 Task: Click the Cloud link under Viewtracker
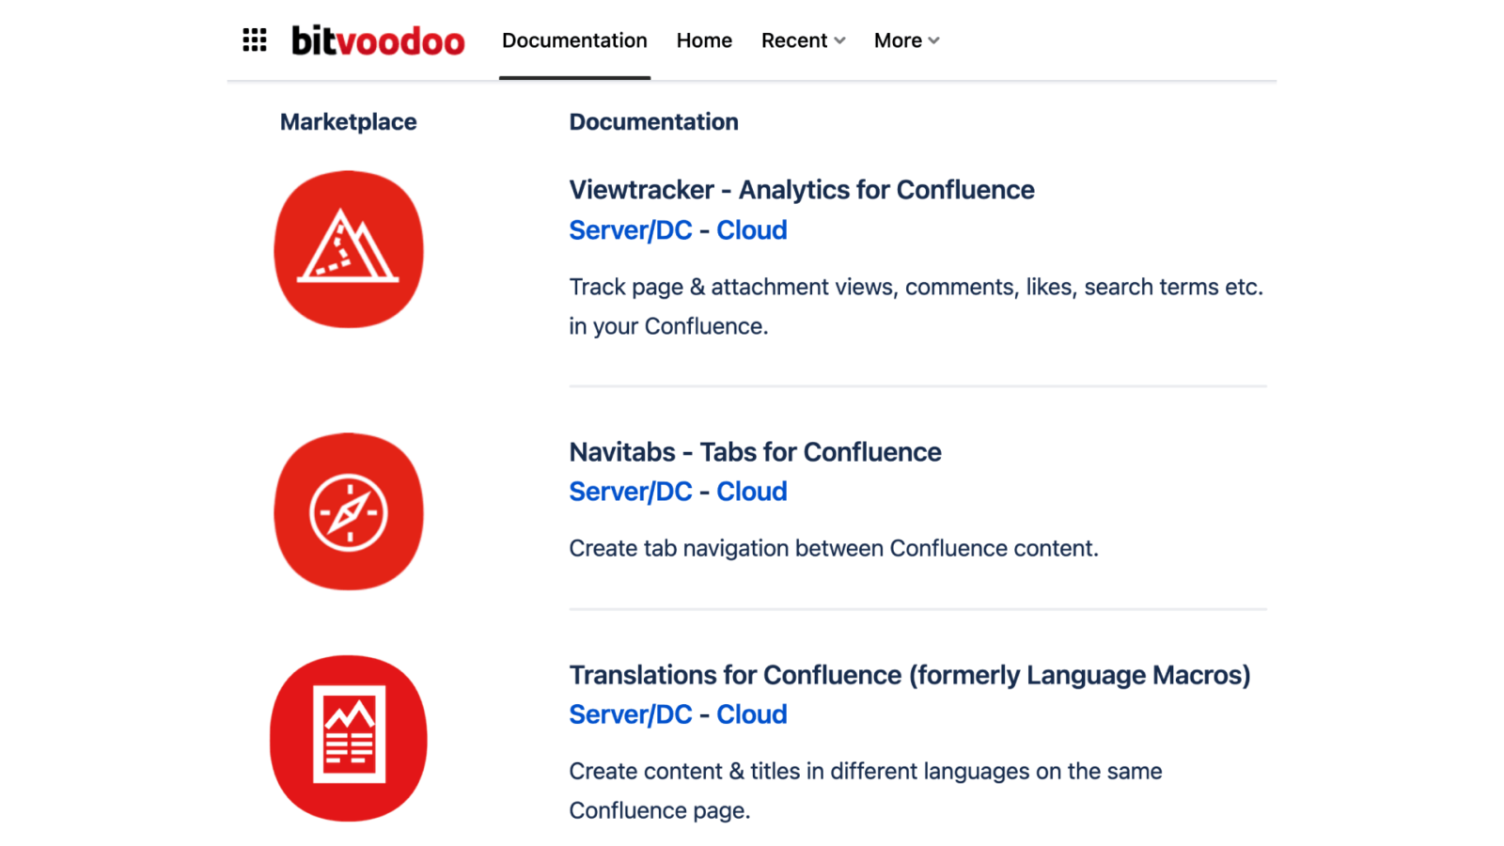(752, 229)
